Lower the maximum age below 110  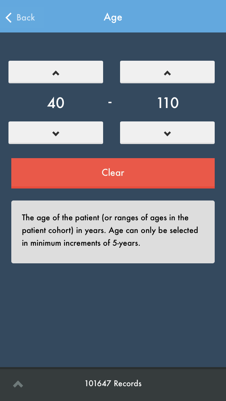pyautogui.click(x=167, y=133)
